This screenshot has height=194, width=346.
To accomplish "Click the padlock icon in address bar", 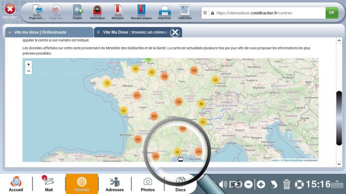I will [x=212, y=13].
